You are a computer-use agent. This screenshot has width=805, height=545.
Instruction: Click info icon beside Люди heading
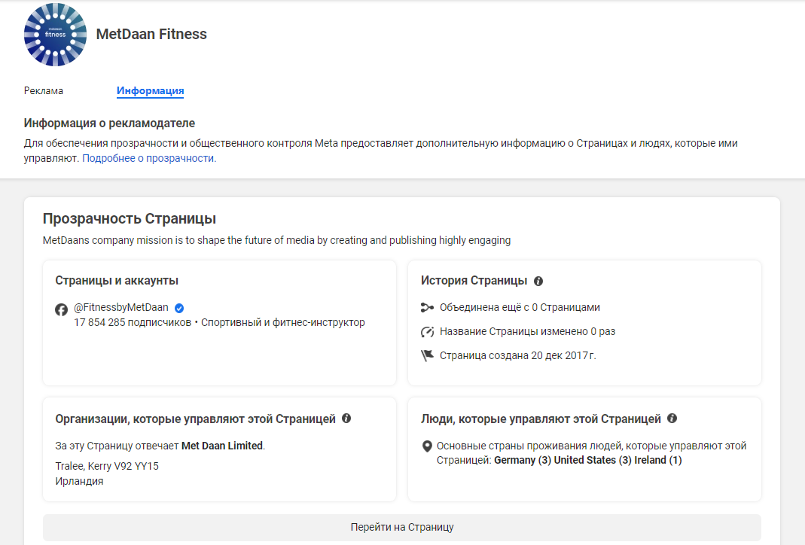672,419
